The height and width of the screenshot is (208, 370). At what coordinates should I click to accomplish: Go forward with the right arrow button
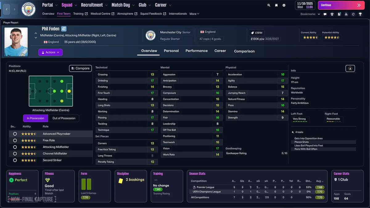(x=14, y=9)
